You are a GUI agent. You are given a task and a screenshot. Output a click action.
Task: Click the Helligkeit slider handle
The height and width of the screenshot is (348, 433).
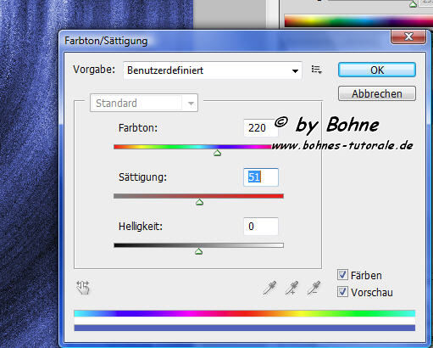(199, 251)
